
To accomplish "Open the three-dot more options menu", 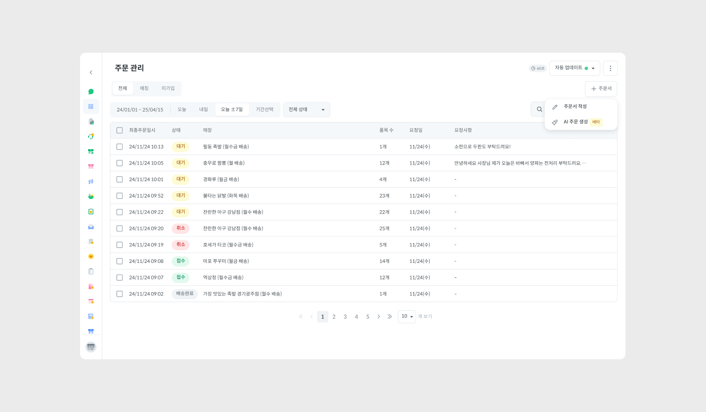I will coord(610,68).
